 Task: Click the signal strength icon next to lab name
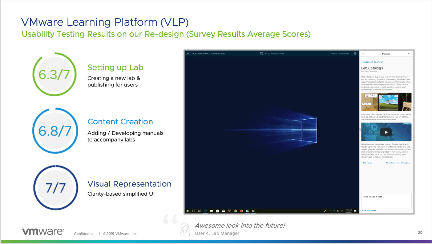188,53
